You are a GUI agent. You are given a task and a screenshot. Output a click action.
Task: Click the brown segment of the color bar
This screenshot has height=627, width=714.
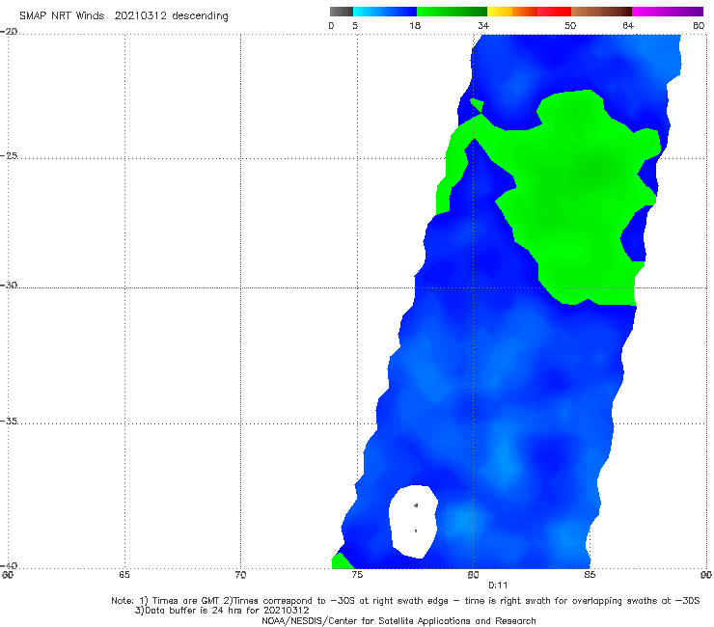[x=601, y=12]
